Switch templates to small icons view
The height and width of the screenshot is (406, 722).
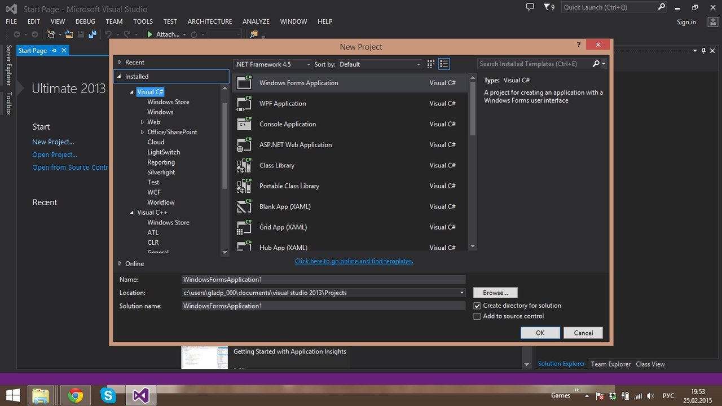[431, 64]
